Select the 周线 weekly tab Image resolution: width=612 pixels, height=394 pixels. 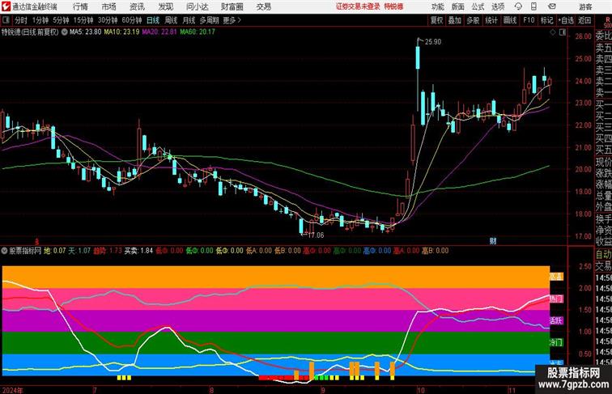pos(171,20)
